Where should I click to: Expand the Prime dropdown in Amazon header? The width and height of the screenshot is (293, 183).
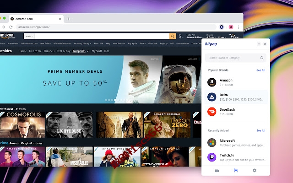point(222,37)
